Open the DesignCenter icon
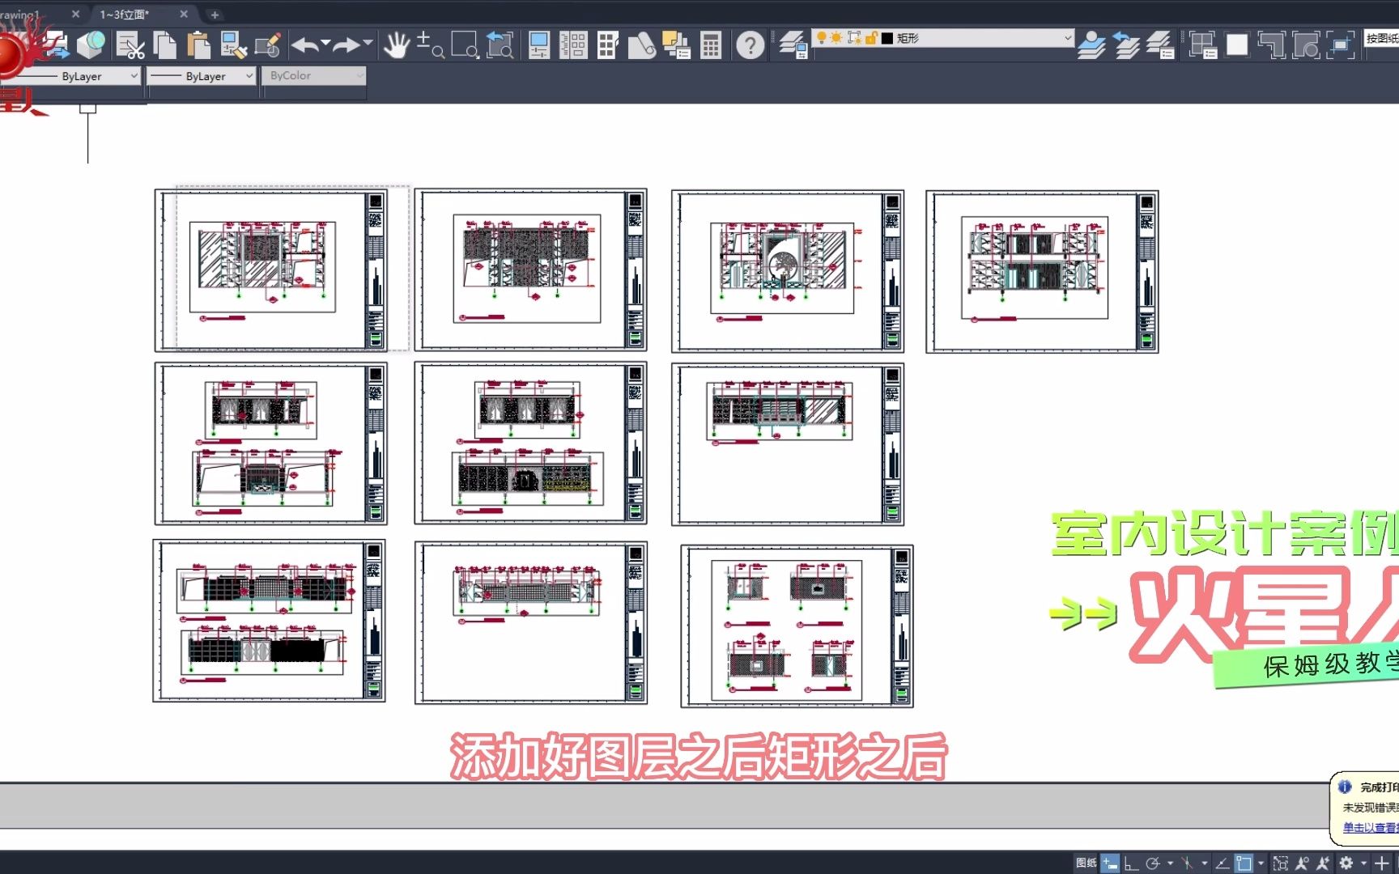 pyautogui.click(x=573, y=45)
